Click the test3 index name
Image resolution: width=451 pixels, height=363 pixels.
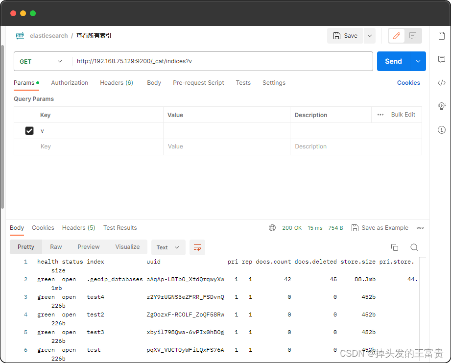95,332
